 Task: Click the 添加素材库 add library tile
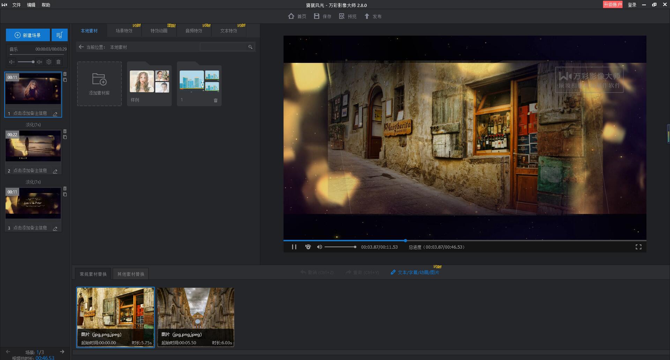(99, 84)
